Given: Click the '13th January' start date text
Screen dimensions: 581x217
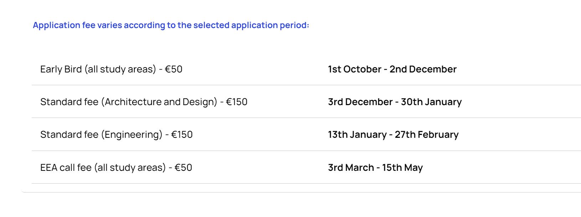Looking at the screenshot, I should click(357, 135).
